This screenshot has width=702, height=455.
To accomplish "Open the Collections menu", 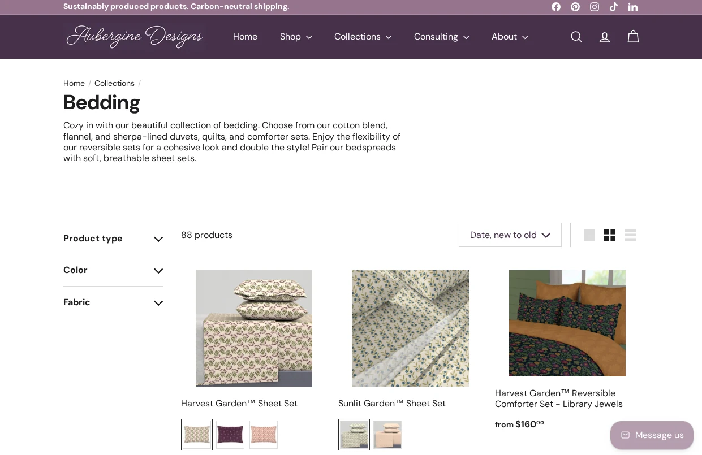I will (363, 37).
